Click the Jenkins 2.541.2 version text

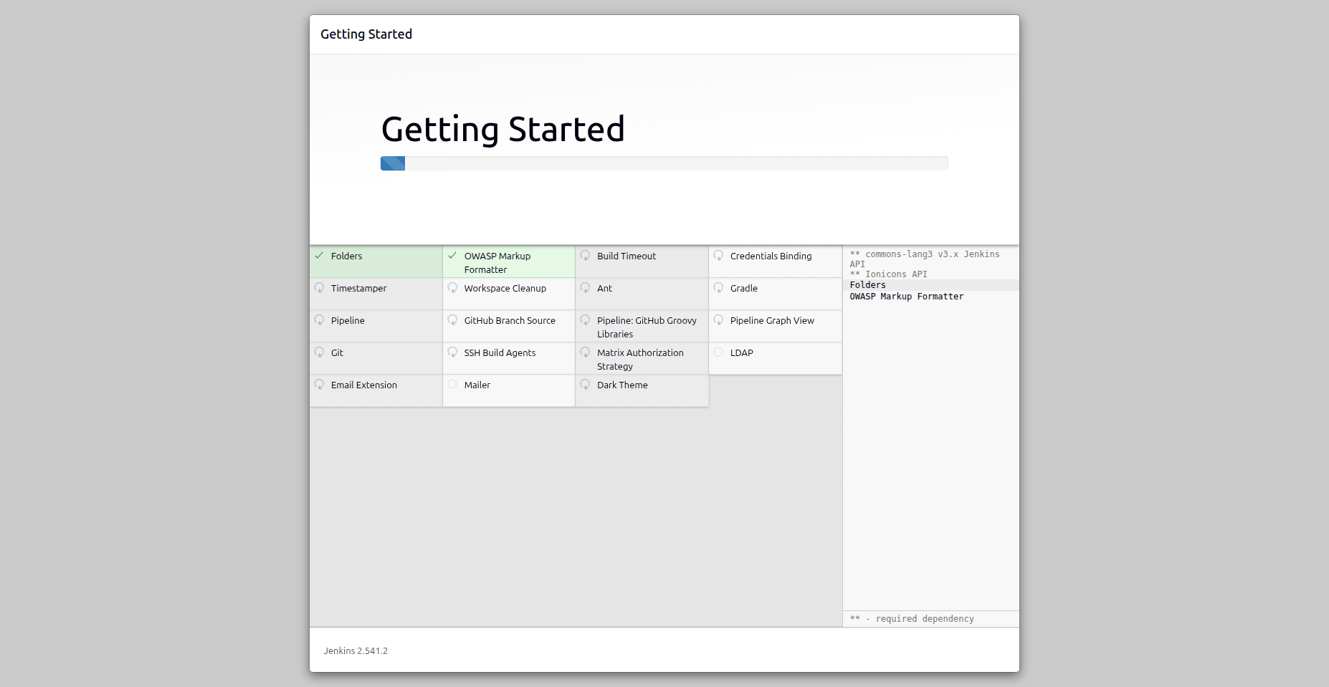(x=356, y=651)
